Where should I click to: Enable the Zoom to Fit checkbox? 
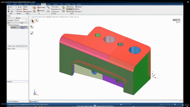(x=16, y=9)
